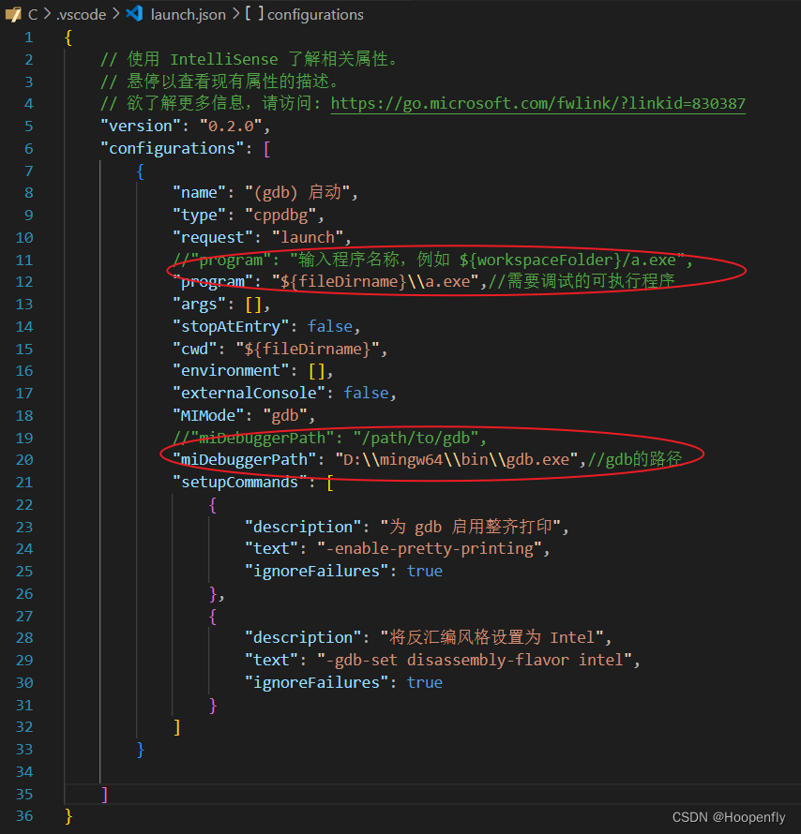Image resolution: width=801 pixels, height=834 pixels.
Task: Click the "0.2.0" version value
Action: pos(231,127)
